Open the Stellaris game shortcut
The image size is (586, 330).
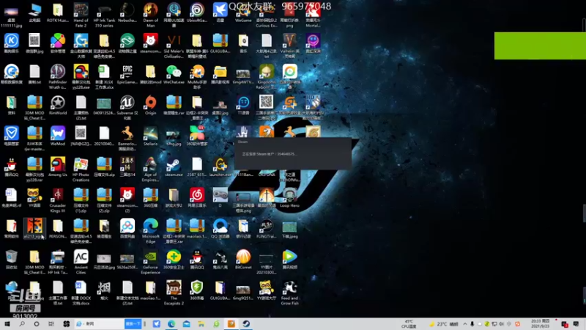coord(151,136)
